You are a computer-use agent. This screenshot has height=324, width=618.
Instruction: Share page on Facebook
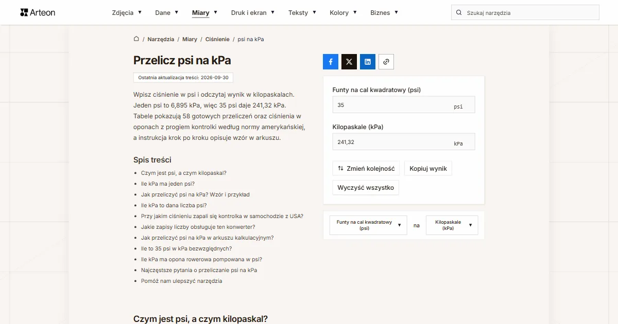point(331,62)
